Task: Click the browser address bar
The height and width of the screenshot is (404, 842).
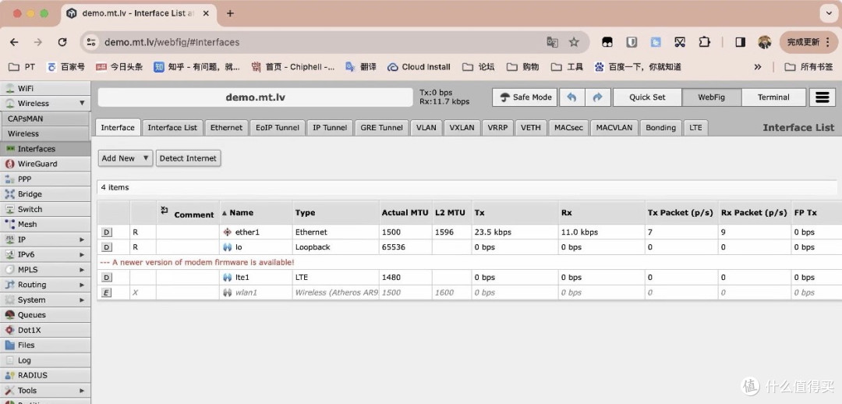Action: point(312,42)
